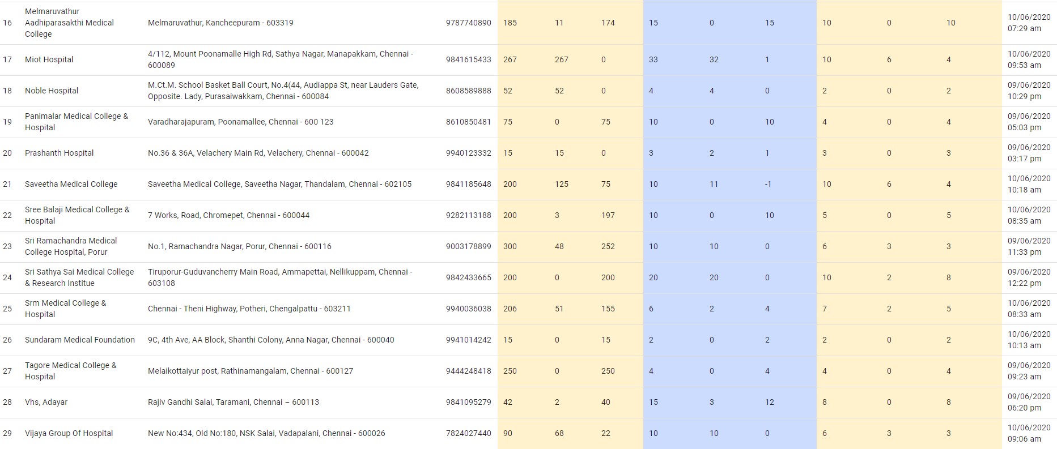Click phone number 9841615433
The image size is (1057, 449).
click(469, 59)
